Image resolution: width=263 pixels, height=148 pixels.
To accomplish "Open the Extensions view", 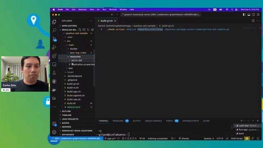I will (54, 56).
